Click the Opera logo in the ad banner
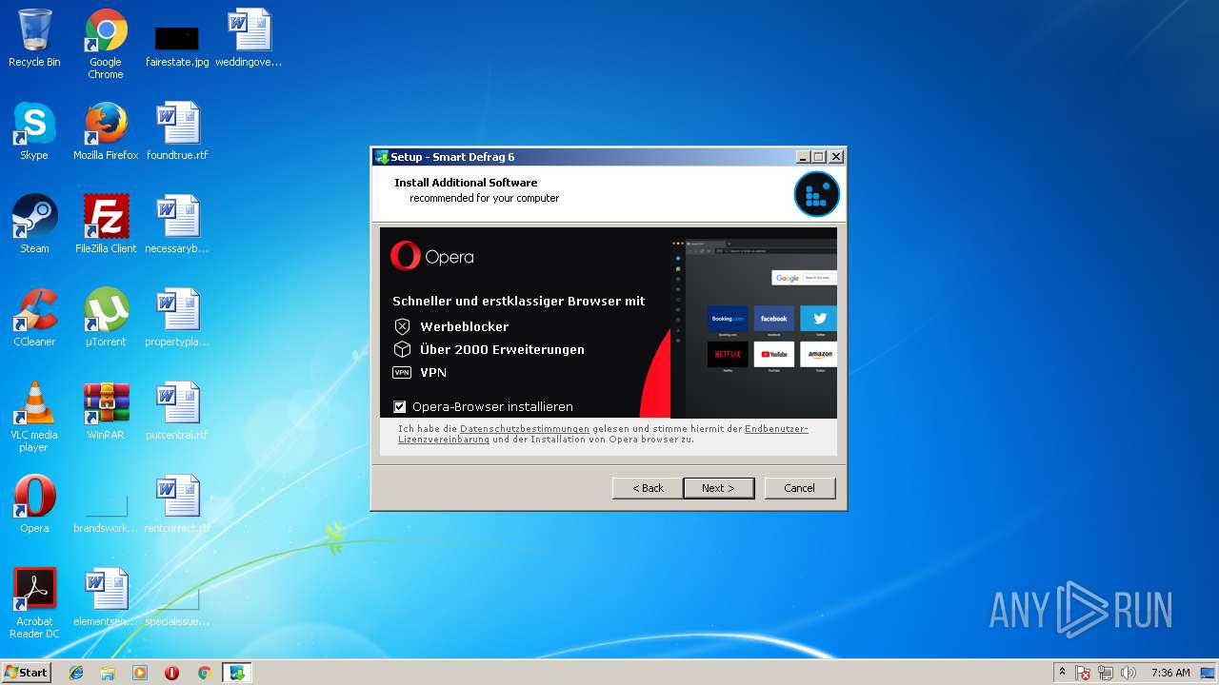Screen dimensions: 1219x685 (431, 256)
